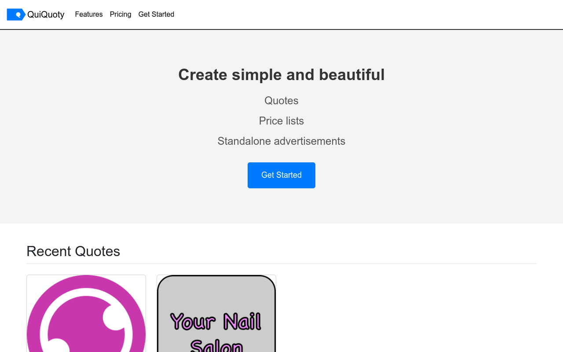
Task: Click the blue Get Started button
Action: pos(281,175)
